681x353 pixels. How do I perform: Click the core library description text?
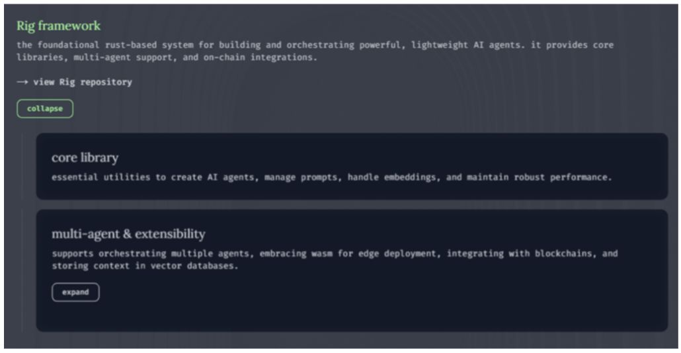coord(332,178)
